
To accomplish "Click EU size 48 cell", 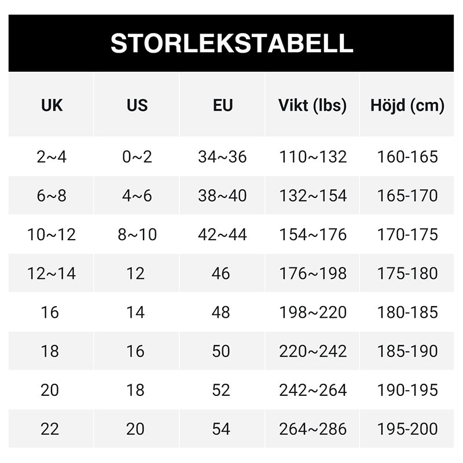I will (221, 313).
